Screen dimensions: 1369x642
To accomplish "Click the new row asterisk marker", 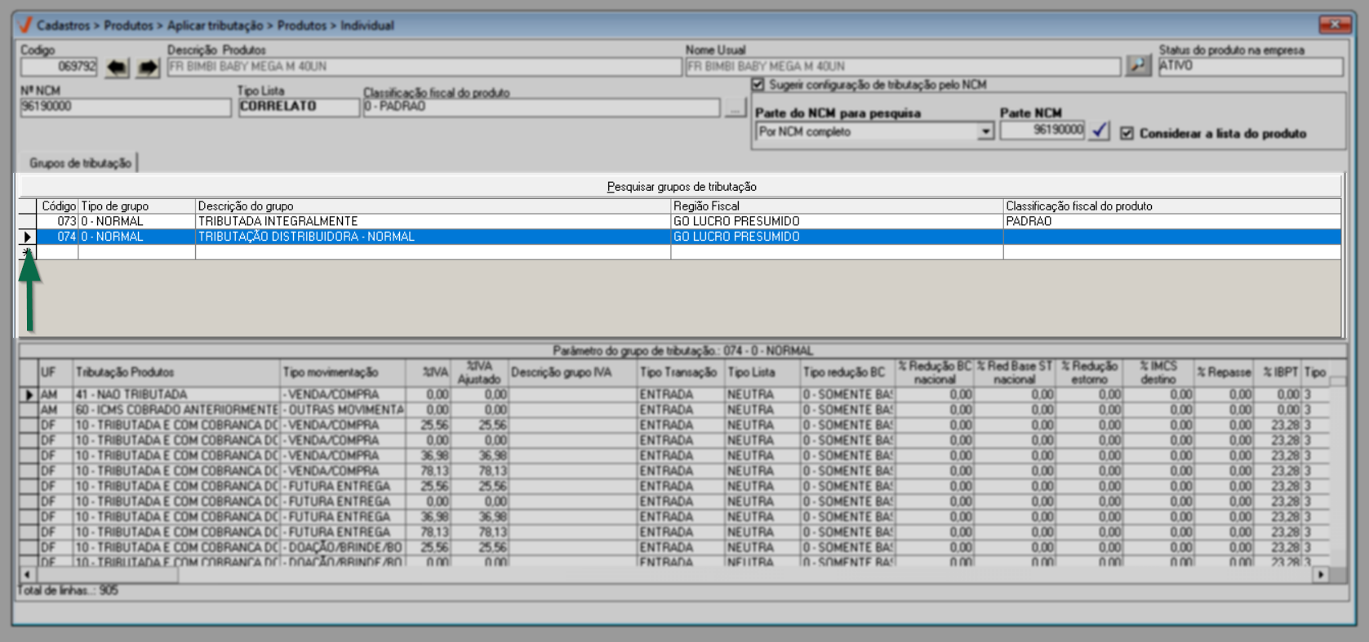I will coord(27,253).
